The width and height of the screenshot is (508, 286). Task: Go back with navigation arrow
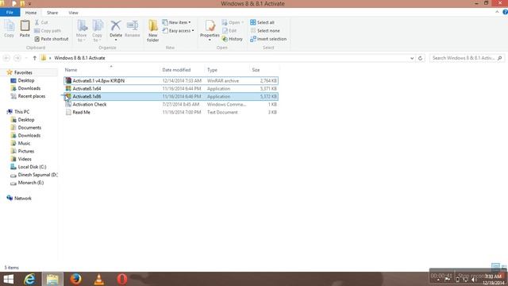(x=6, y=58)
